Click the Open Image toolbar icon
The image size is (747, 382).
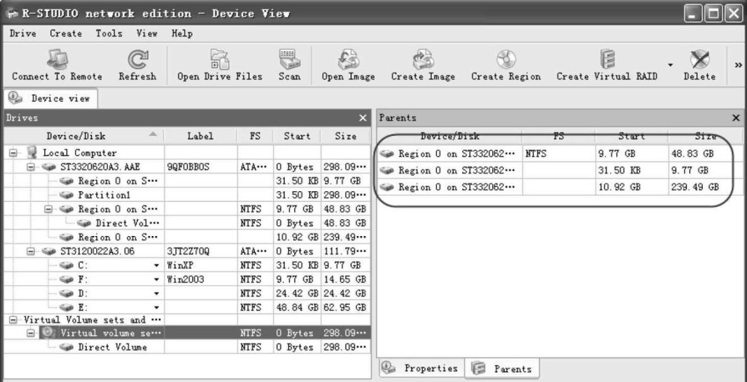click(x=348, y=60)
